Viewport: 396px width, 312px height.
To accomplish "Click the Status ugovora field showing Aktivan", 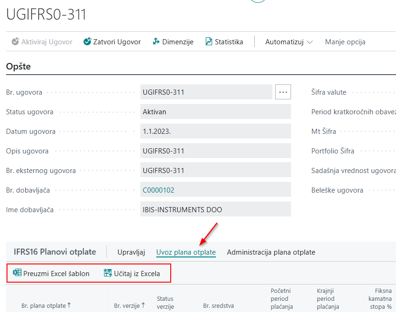I will click(x=215, y=111).
